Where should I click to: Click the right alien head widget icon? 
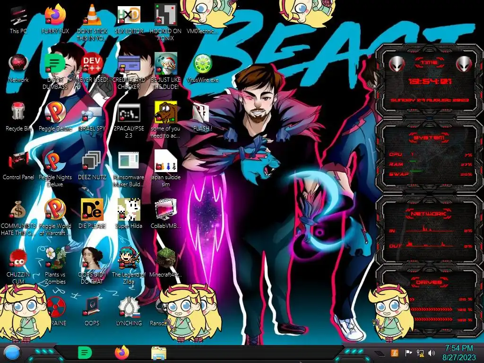click(464, 64)
